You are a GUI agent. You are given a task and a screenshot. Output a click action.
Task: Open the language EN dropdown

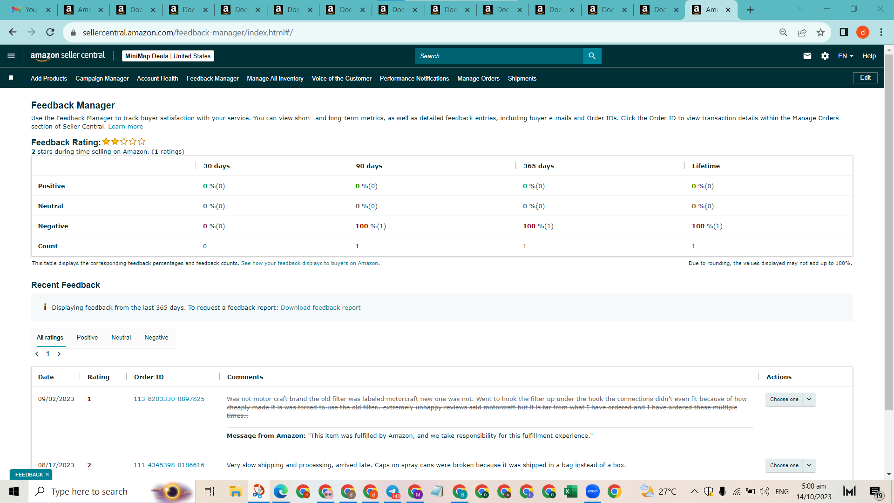(846, 56)
